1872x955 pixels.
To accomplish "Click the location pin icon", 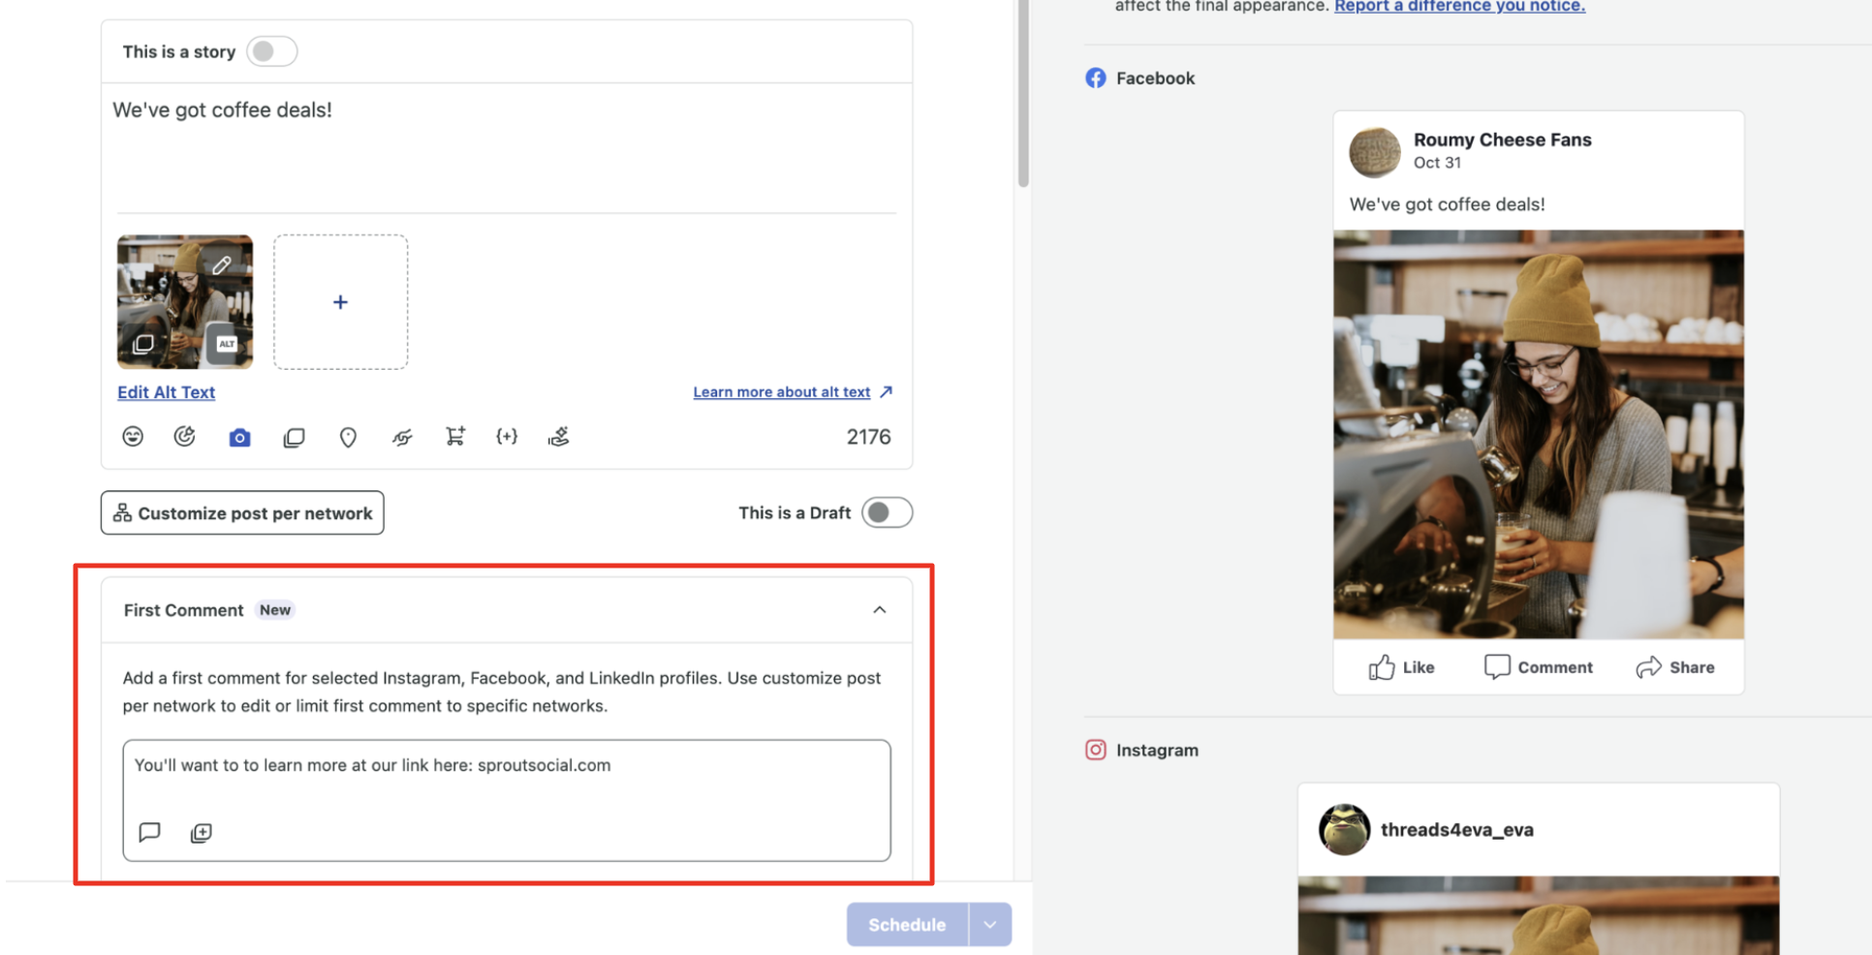I will point(348,438).
